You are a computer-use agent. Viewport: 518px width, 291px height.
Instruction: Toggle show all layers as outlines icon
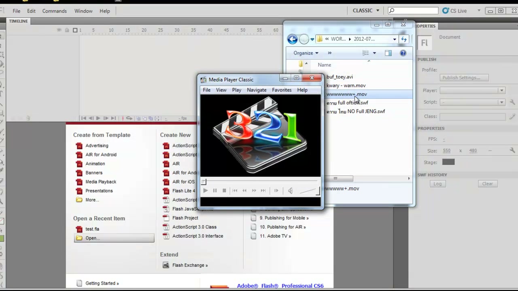pos(75,30)
